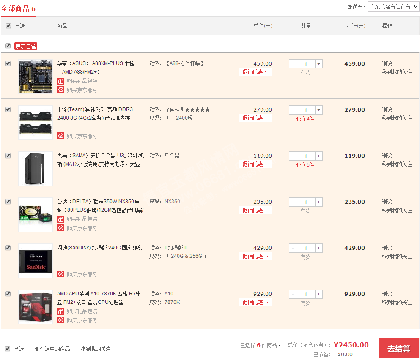Expand 促销优惠 for Team memory
The width and height of the screenshot is (420, 358).
[255, 118]
